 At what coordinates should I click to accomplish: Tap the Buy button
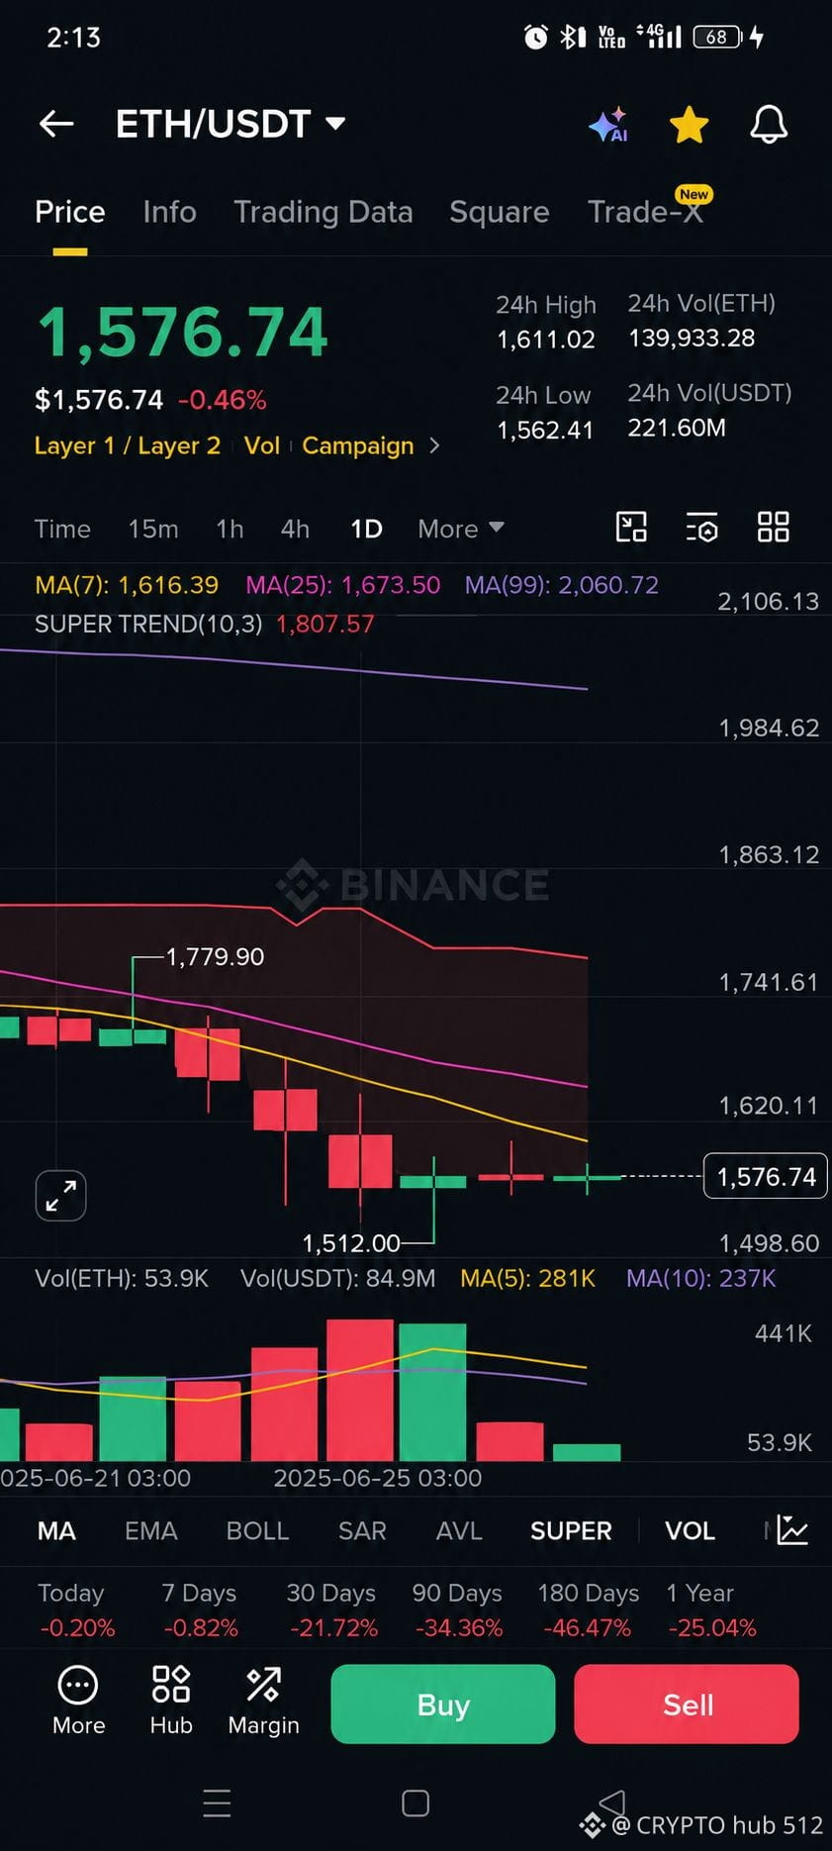pos(443,1704)
